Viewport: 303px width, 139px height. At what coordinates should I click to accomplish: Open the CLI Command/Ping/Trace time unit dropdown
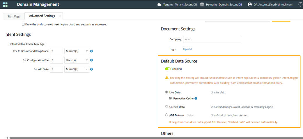click(77, 51)
